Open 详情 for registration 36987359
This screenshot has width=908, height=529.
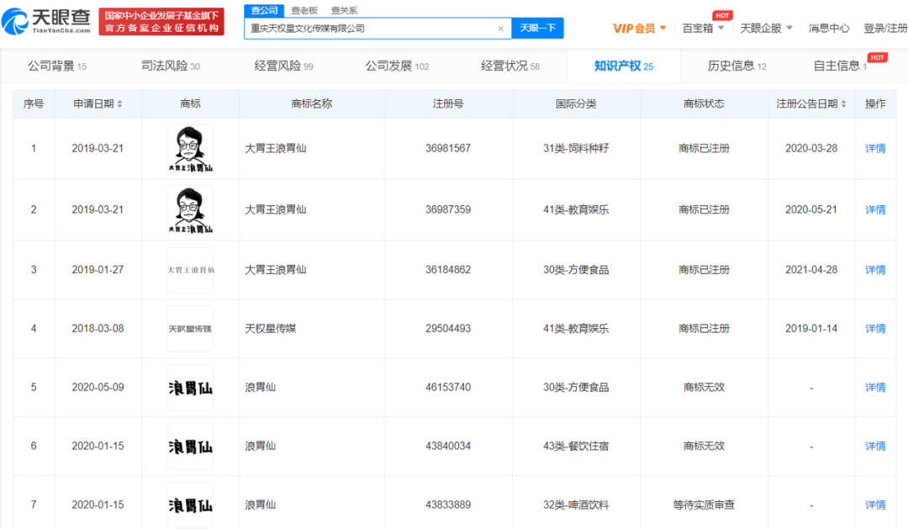(x=875, y=209)
